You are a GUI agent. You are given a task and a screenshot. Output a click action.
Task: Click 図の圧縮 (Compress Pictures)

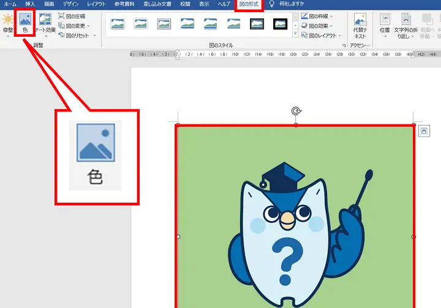coord(75,16)
